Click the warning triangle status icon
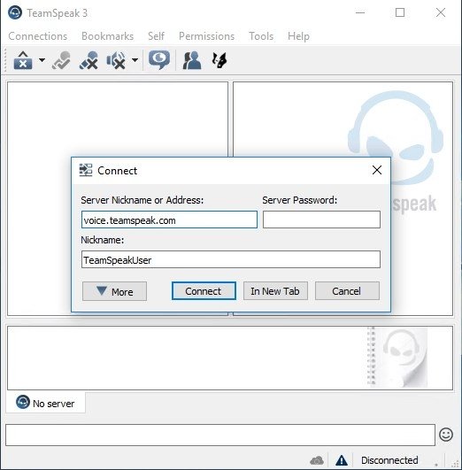The width and height of the screenshot is (462, 470). coord(342,460)
